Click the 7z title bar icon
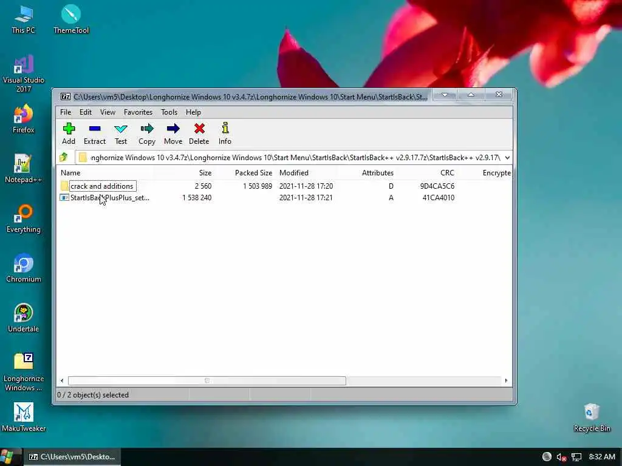This screenshot has width=622, height=466. [66, 96]
